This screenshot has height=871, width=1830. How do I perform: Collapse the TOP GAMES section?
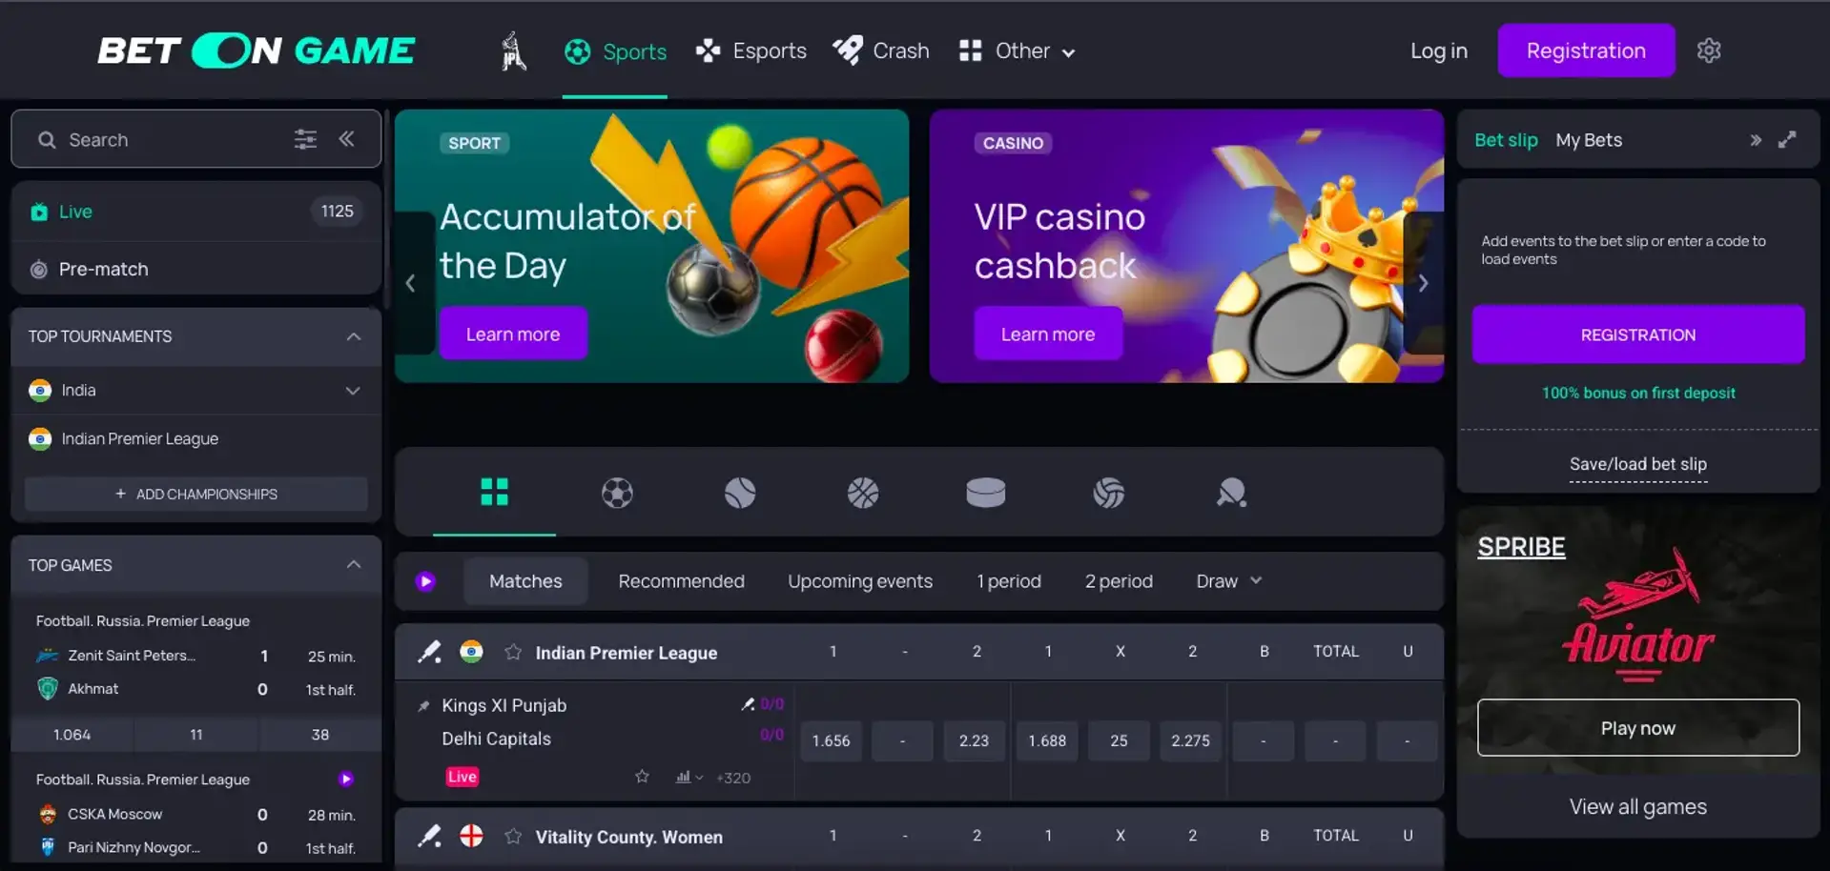[x=354, y=565]
